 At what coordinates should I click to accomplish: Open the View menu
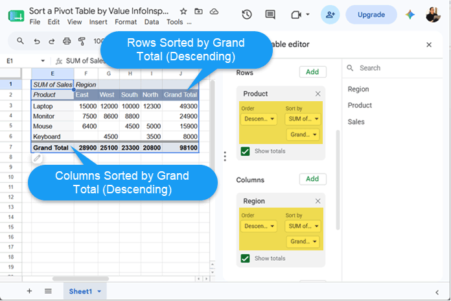(75, 22)
